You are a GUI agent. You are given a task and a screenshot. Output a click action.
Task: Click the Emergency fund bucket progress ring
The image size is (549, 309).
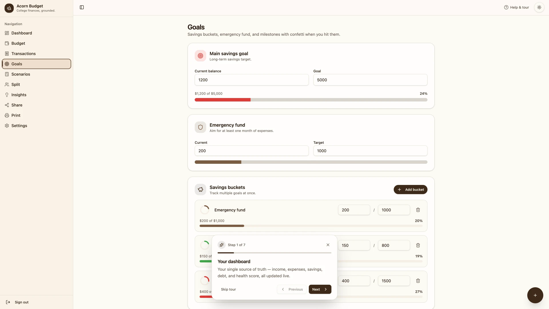tap(205, 210)
